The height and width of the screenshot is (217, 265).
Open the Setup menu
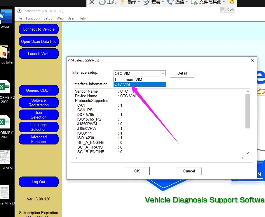coord(48,18)
